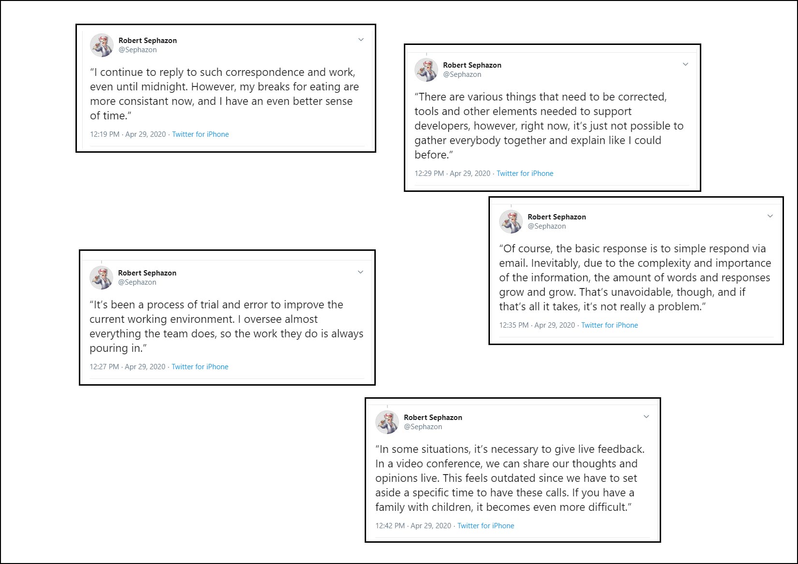The image size is (798, 564).
Task: Click the tweet text about trial and error
Action: coord(226,326)
